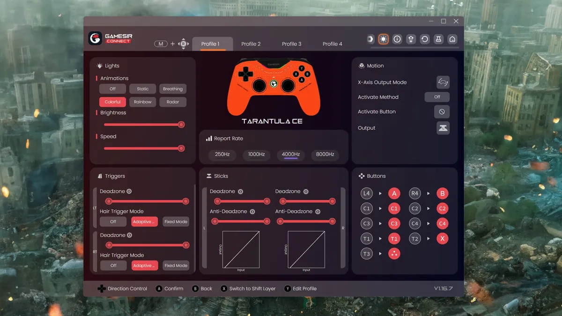
Task: Open the info icon in top toolbar
Action: click(x=397, y=39)
